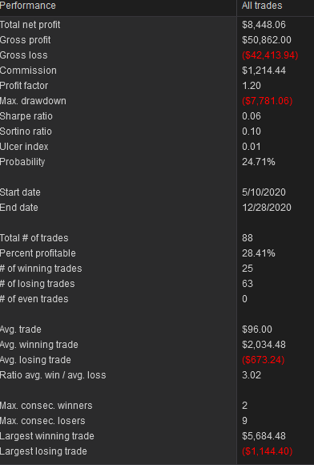Select the Sortino ratio value 0.10
This screenshot has width=314, height=465.
(252, 131)
